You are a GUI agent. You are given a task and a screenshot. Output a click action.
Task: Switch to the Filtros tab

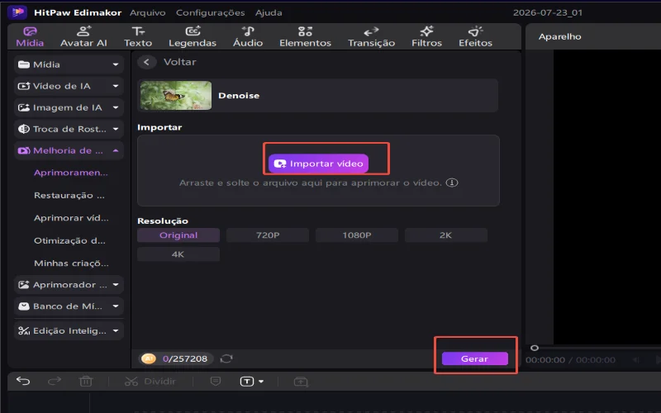tap(426, 36)
